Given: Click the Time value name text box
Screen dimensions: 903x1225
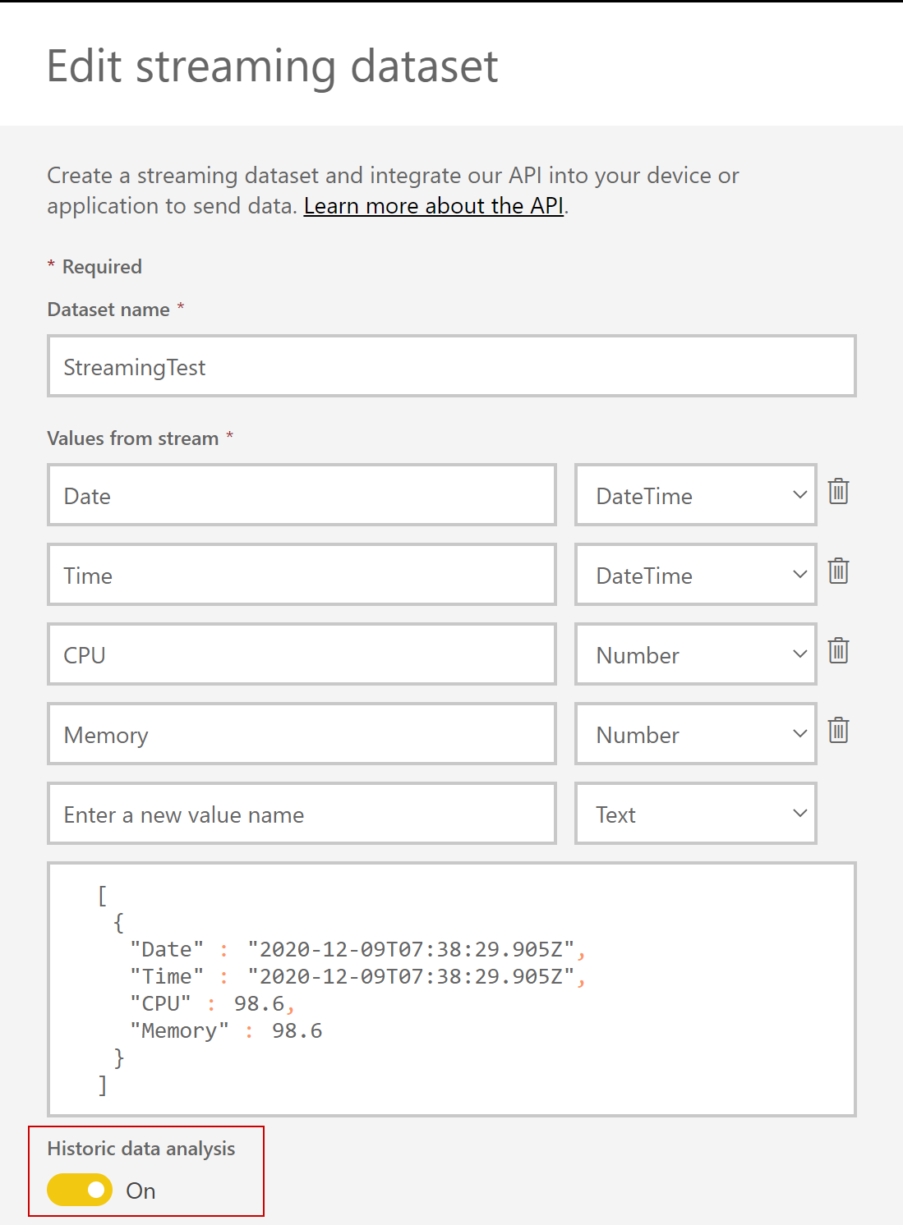Looking at the screenshot, I should [x=302, y=574].
